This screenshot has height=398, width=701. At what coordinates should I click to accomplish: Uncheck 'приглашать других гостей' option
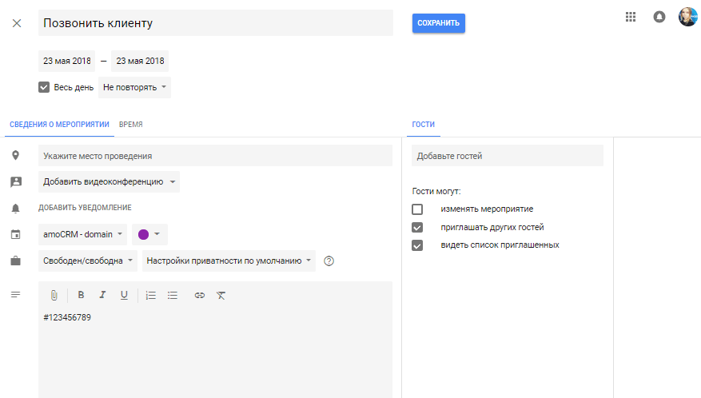click(417, 227)
